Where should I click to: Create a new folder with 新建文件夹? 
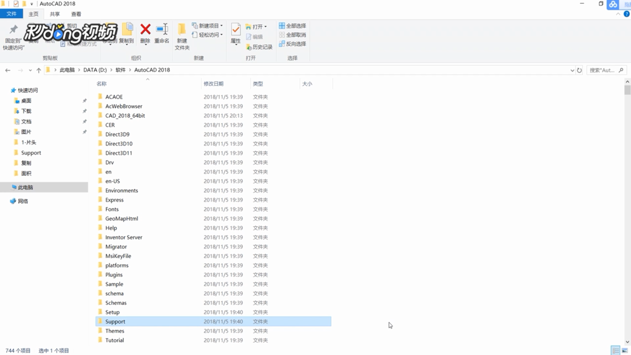182,36
